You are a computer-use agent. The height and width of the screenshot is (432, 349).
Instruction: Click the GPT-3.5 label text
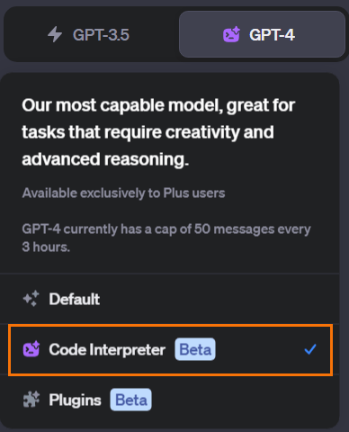point(101,34)
